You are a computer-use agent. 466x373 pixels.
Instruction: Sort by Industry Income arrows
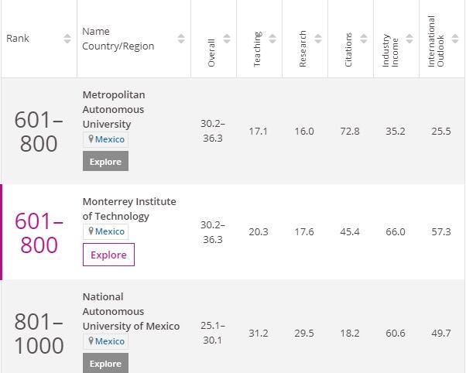(x=408, y=39)
